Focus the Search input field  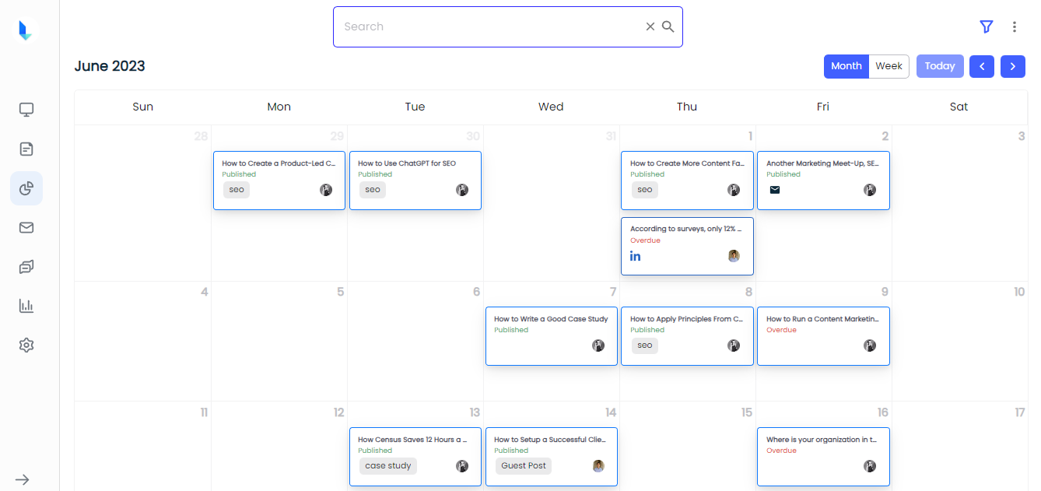coord(490,26)
